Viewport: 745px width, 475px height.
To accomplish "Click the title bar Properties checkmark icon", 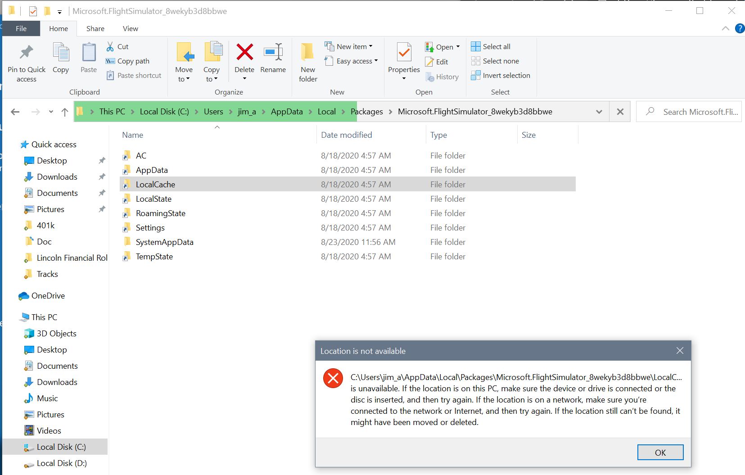I will 33,11.
